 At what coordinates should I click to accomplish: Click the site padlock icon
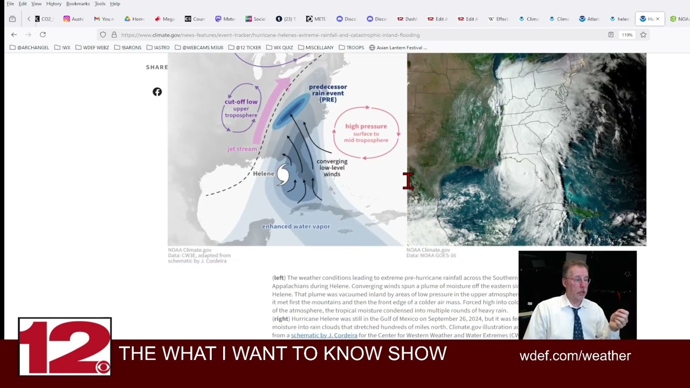point(114,34)
